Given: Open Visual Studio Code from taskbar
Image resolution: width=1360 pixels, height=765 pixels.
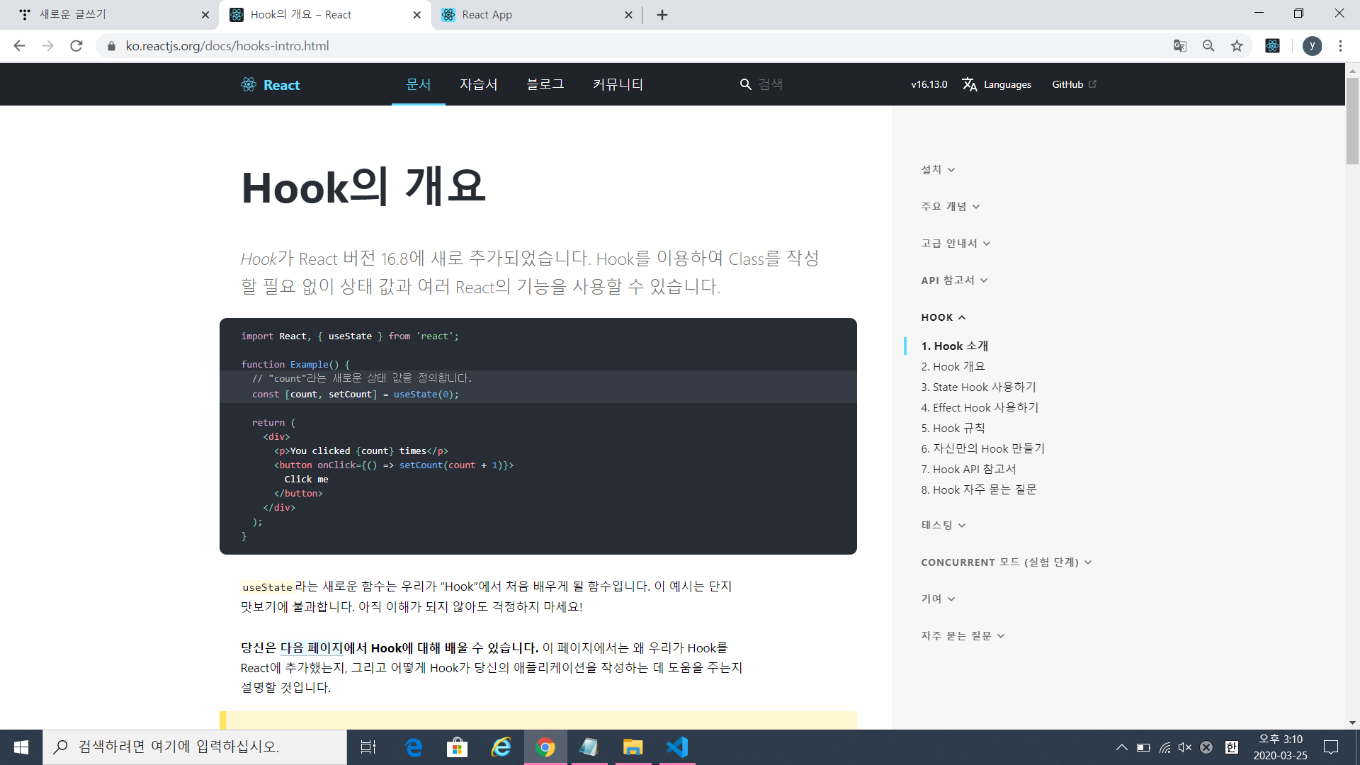Looking at the screenshot, I should coord(677,747).
